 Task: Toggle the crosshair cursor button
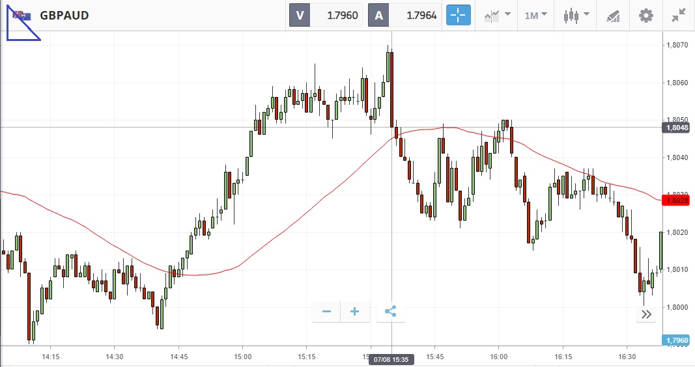(458, 15)
